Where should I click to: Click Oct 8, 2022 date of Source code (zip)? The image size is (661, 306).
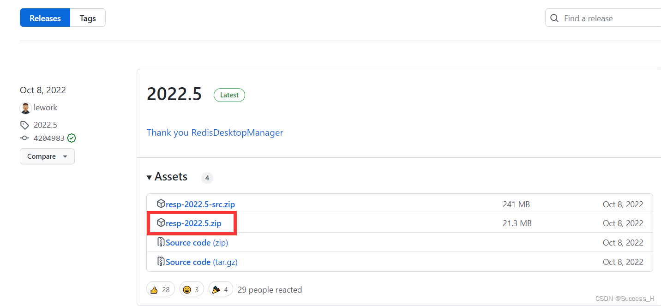coord(623,243)
